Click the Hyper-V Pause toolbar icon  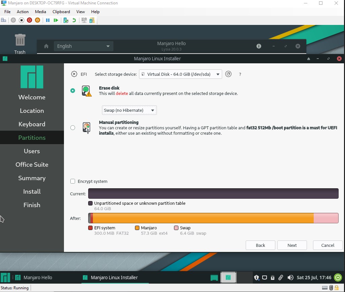coord(48,20)
